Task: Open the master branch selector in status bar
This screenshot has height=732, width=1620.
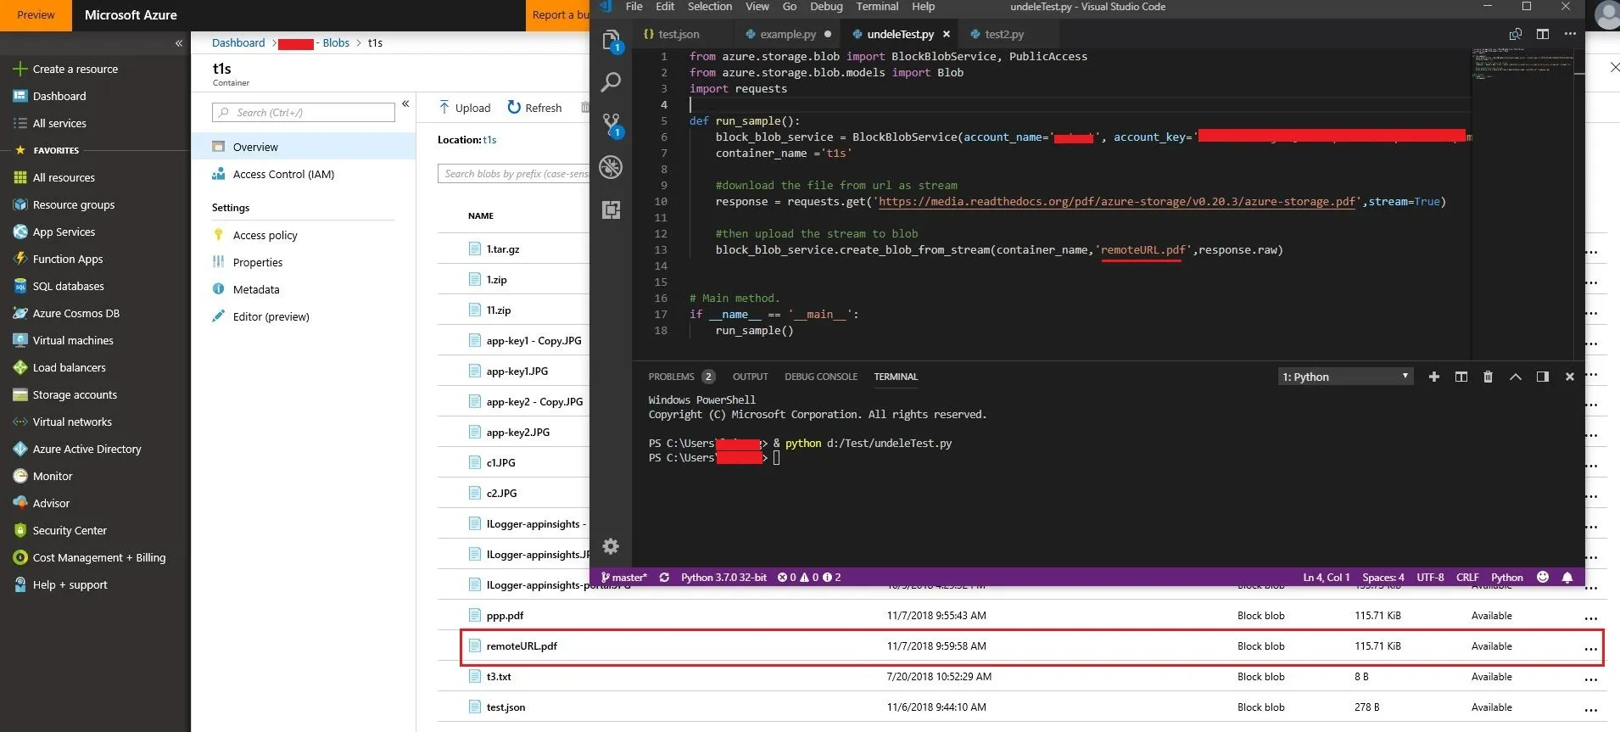Action: pos(624,578)
